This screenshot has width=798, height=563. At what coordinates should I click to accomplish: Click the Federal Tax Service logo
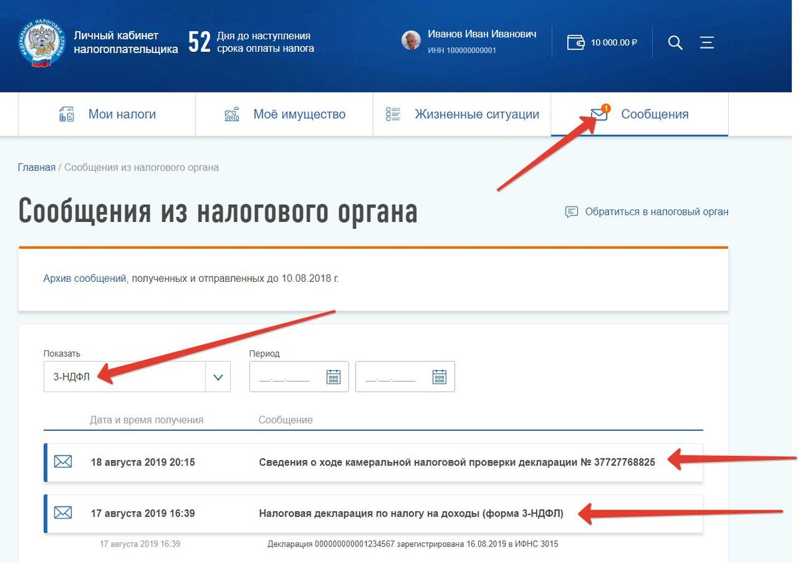(x=42, y=44)
